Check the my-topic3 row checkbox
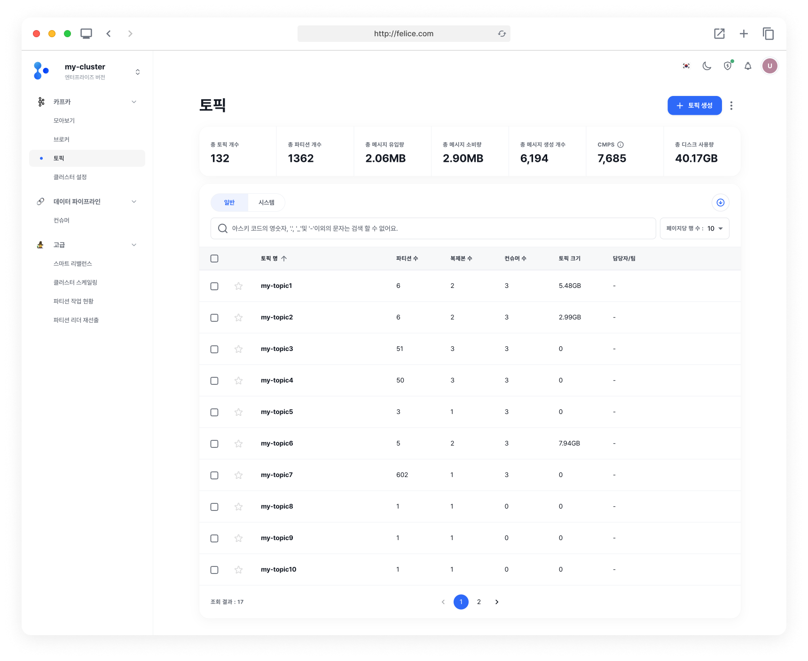This screenshot has width=808, height=661. [214, 349]
